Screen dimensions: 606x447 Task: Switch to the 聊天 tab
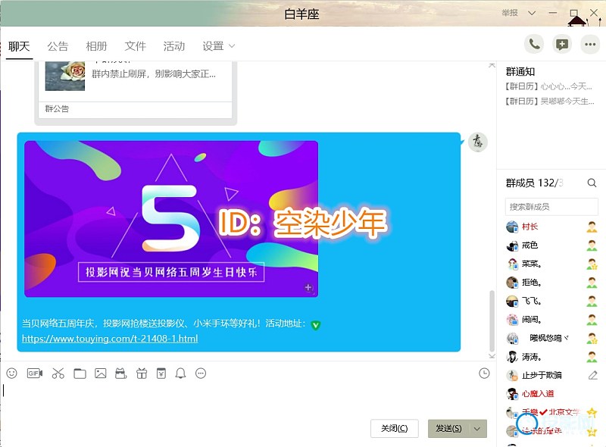tap(19, 46)
